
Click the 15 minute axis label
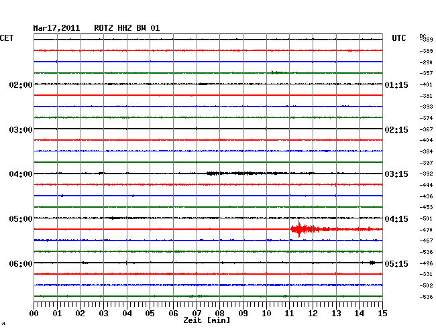382,314
